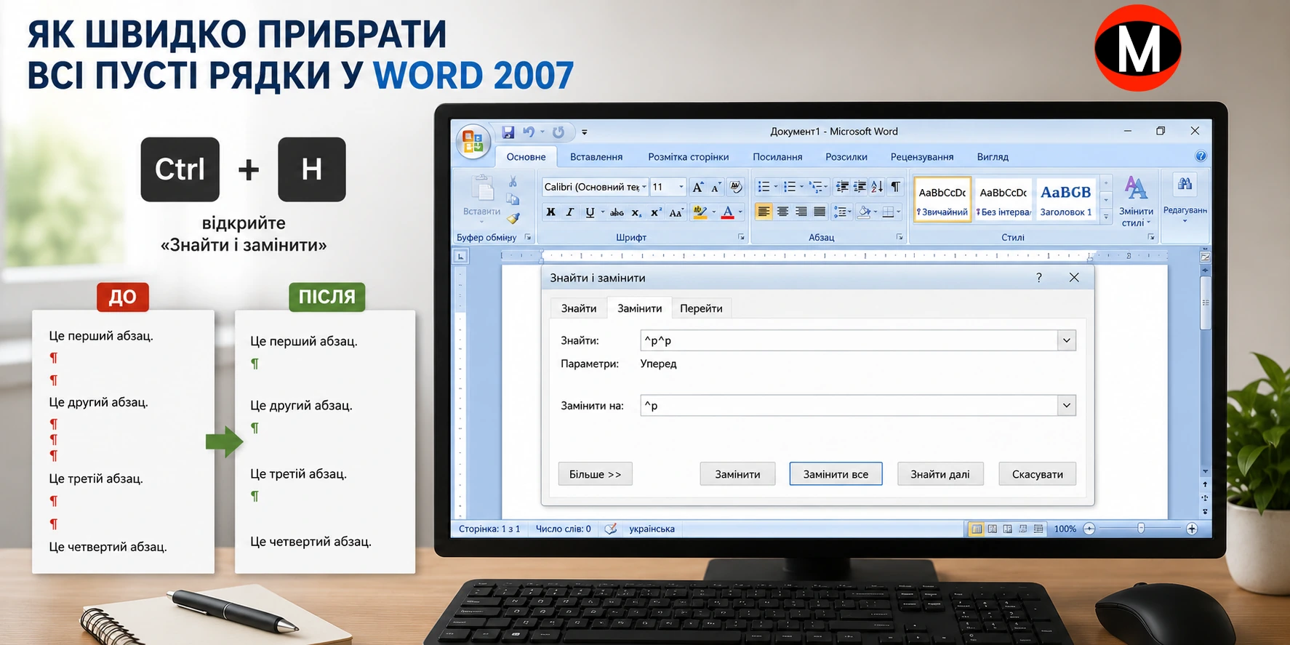Screen dimensions: 1290x645
Task: Expand the styles gallery more arrow
Action: tap(1106, 216)
